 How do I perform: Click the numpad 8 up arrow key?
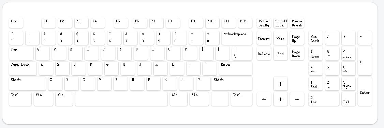[x=332, y=53]
